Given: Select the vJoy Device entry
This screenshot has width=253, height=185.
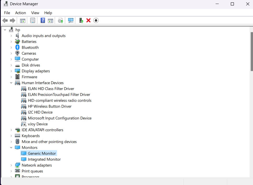Looking at the screenshot, I should (x=38, y=124).
